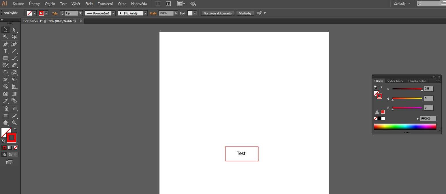
Task: Switch to the Výběr barev tab
Action: pos(395,81)
